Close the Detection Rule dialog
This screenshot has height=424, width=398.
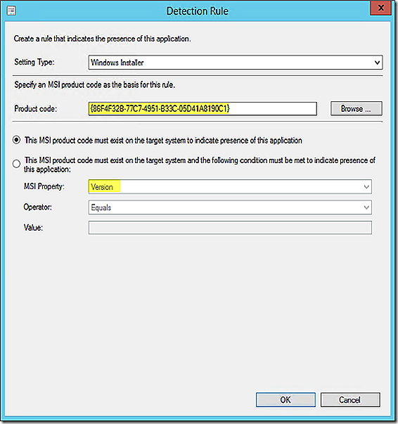(380, 8)
